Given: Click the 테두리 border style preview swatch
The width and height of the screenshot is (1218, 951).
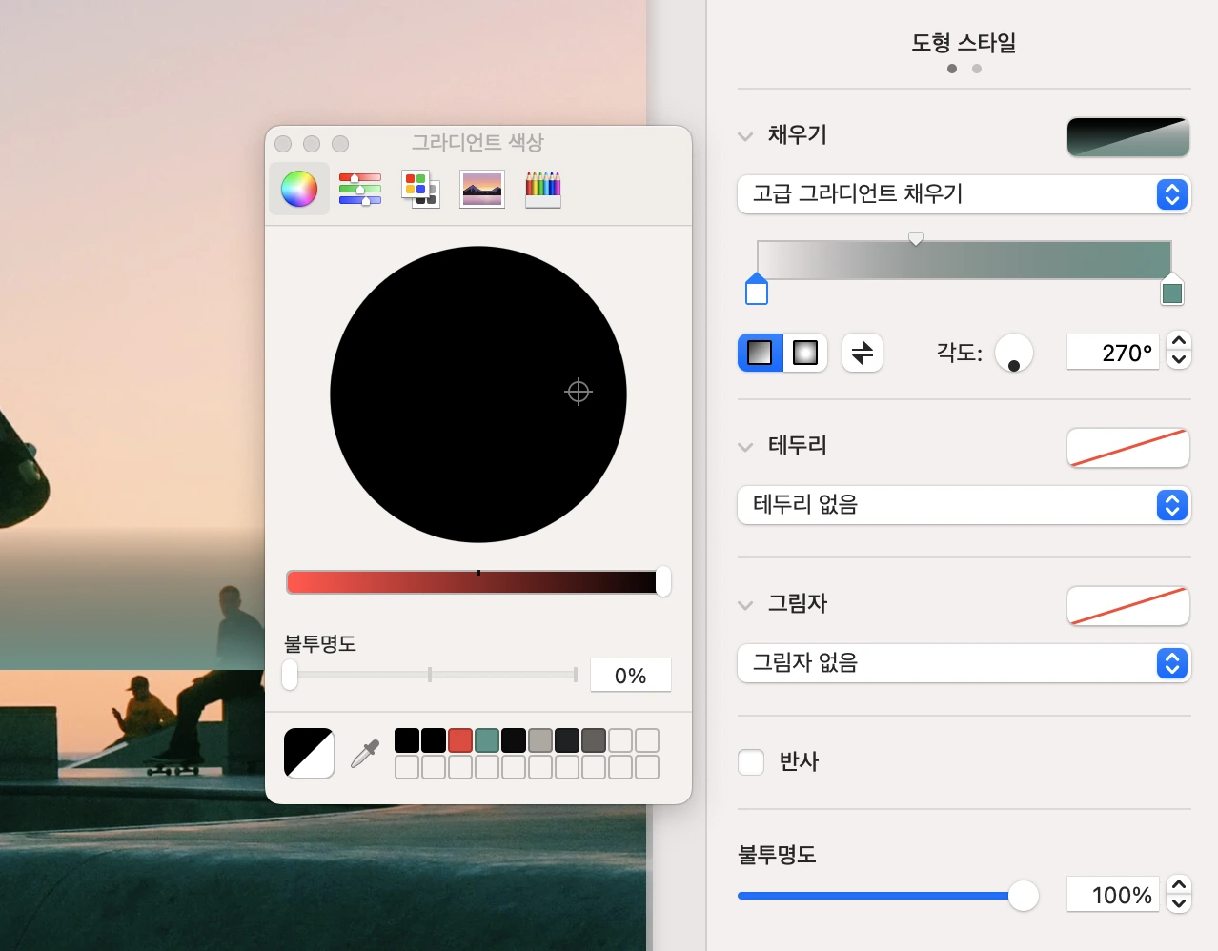Looking at the screenshot, I should pyautogui.click(x=1128, y=448).
